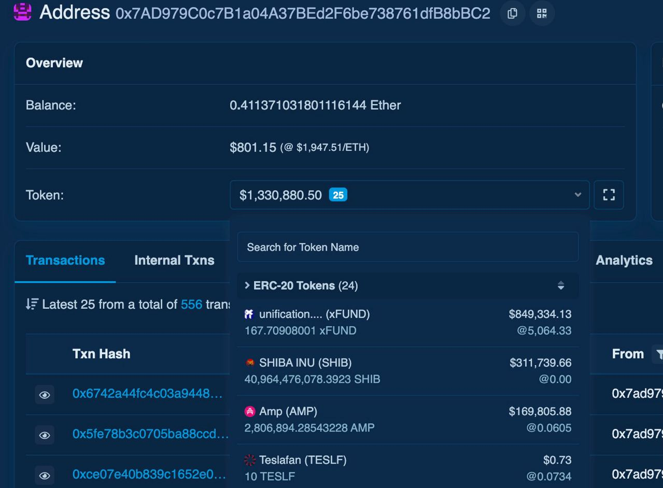Preview transaction 0x5fe78b3c0705ba88ccd with eye icon
The width and height of the screenshot is (663, 488).
45,435
